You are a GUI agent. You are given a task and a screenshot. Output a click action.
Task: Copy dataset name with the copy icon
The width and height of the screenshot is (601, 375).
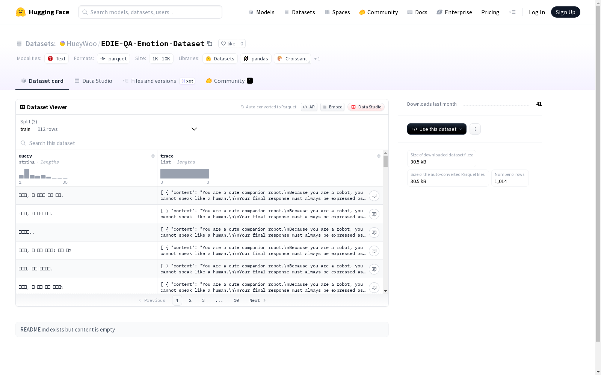point(210,44)
